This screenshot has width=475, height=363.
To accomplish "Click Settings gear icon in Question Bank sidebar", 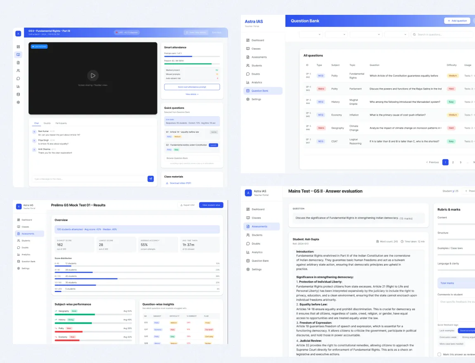I will coord(248,99).
